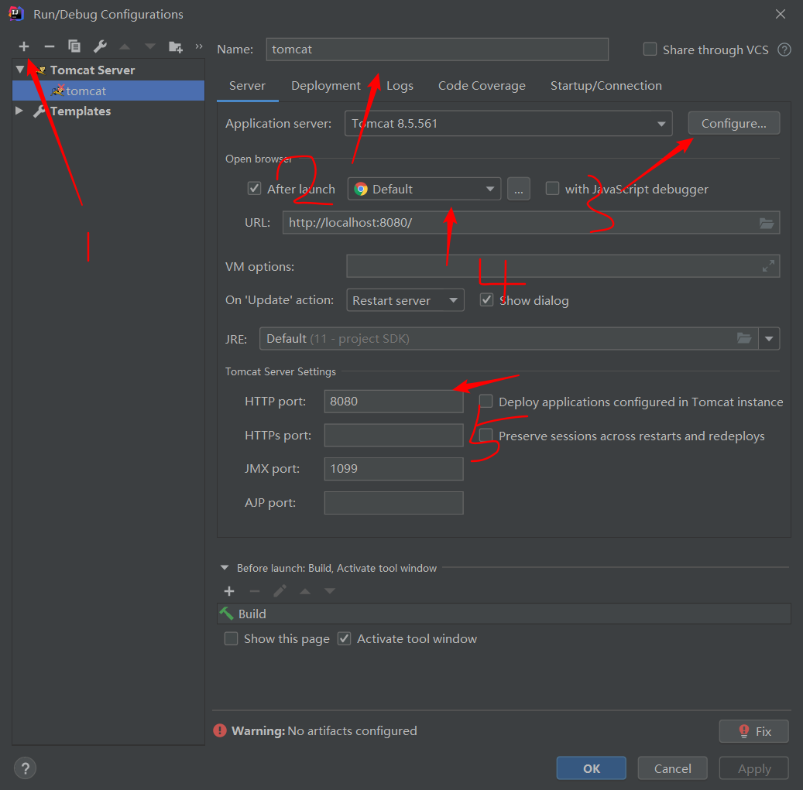Enable Preserve sessions across restarts and redeploys
This screenshot has width=803, height=790.
click(486, 436)
